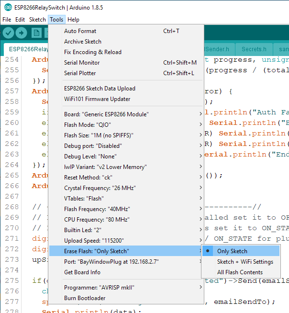
Task: Switch to the ESP8266Relay sketch tab
Action: point(26,49)
